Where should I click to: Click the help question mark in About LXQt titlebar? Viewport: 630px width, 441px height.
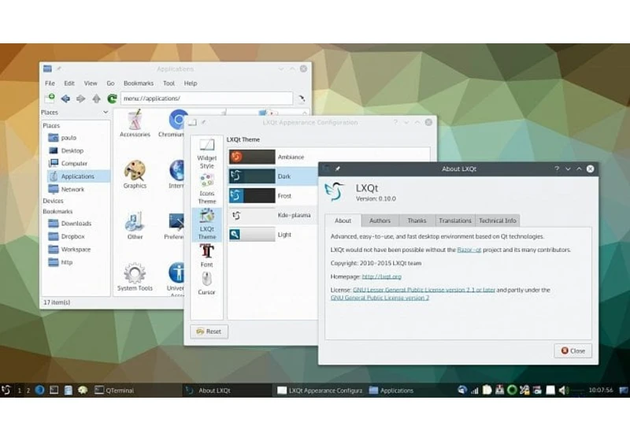[557, 169]
